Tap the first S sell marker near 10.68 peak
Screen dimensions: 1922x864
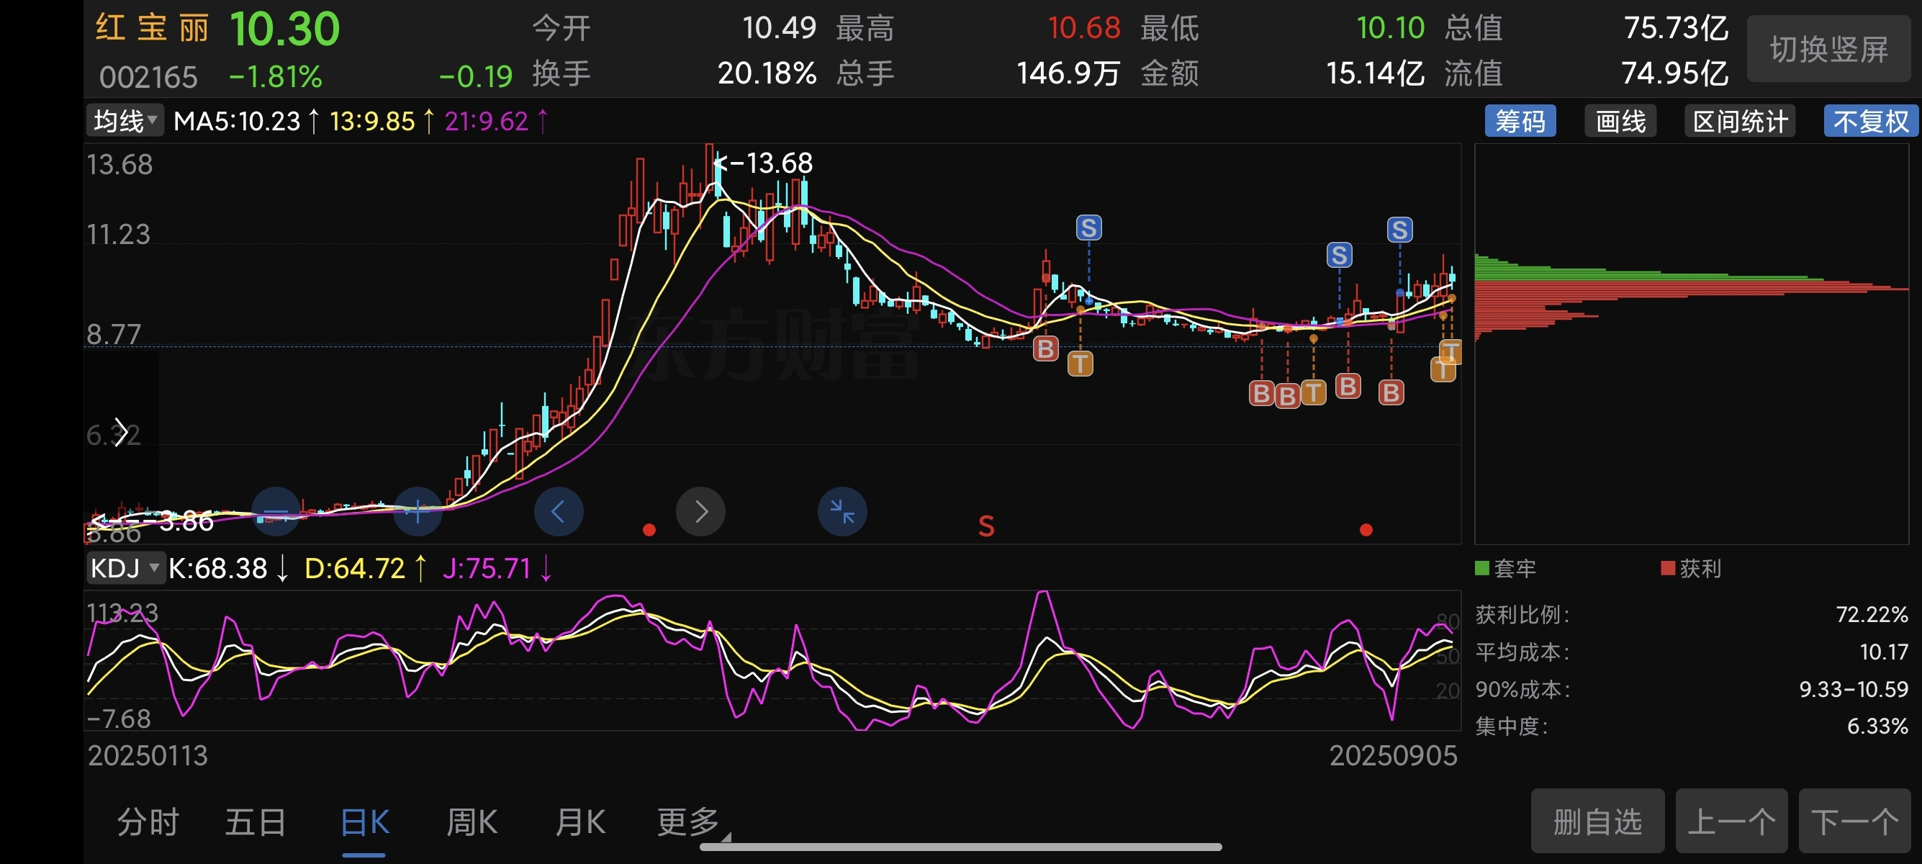coord(1088,228)
